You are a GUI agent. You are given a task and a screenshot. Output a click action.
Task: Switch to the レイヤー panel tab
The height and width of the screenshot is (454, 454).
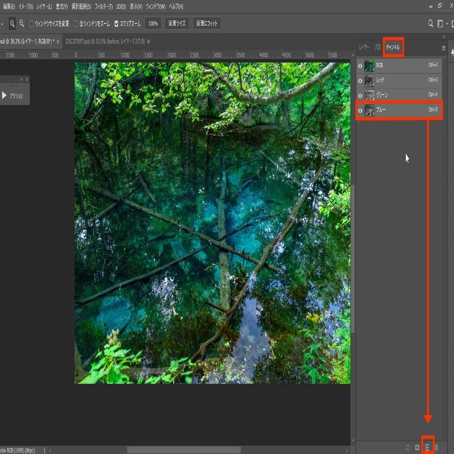click(x=364, y=47)
